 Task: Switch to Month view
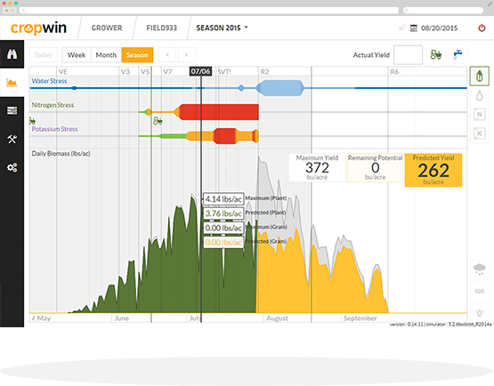tap(106, 55)
